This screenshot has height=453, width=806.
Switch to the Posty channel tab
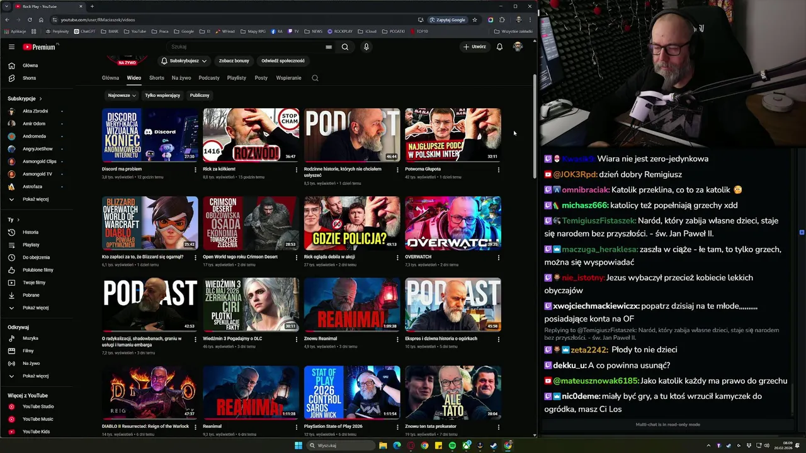pyautogui.click(x=261, y=78)
